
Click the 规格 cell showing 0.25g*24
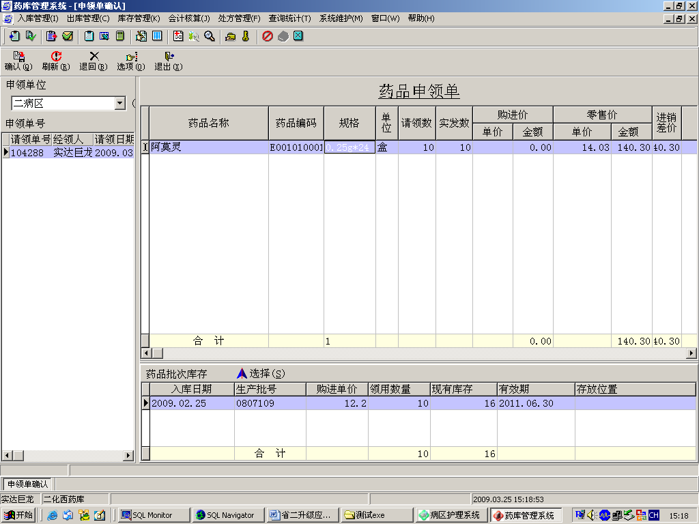(349, 147)
